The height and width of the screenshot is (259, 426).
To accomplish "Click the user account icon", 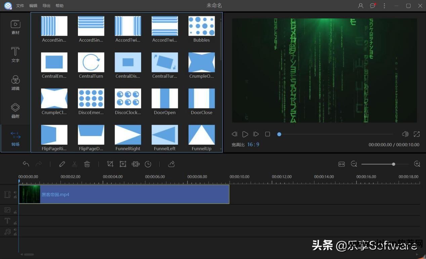I will [x=361, y=6].
